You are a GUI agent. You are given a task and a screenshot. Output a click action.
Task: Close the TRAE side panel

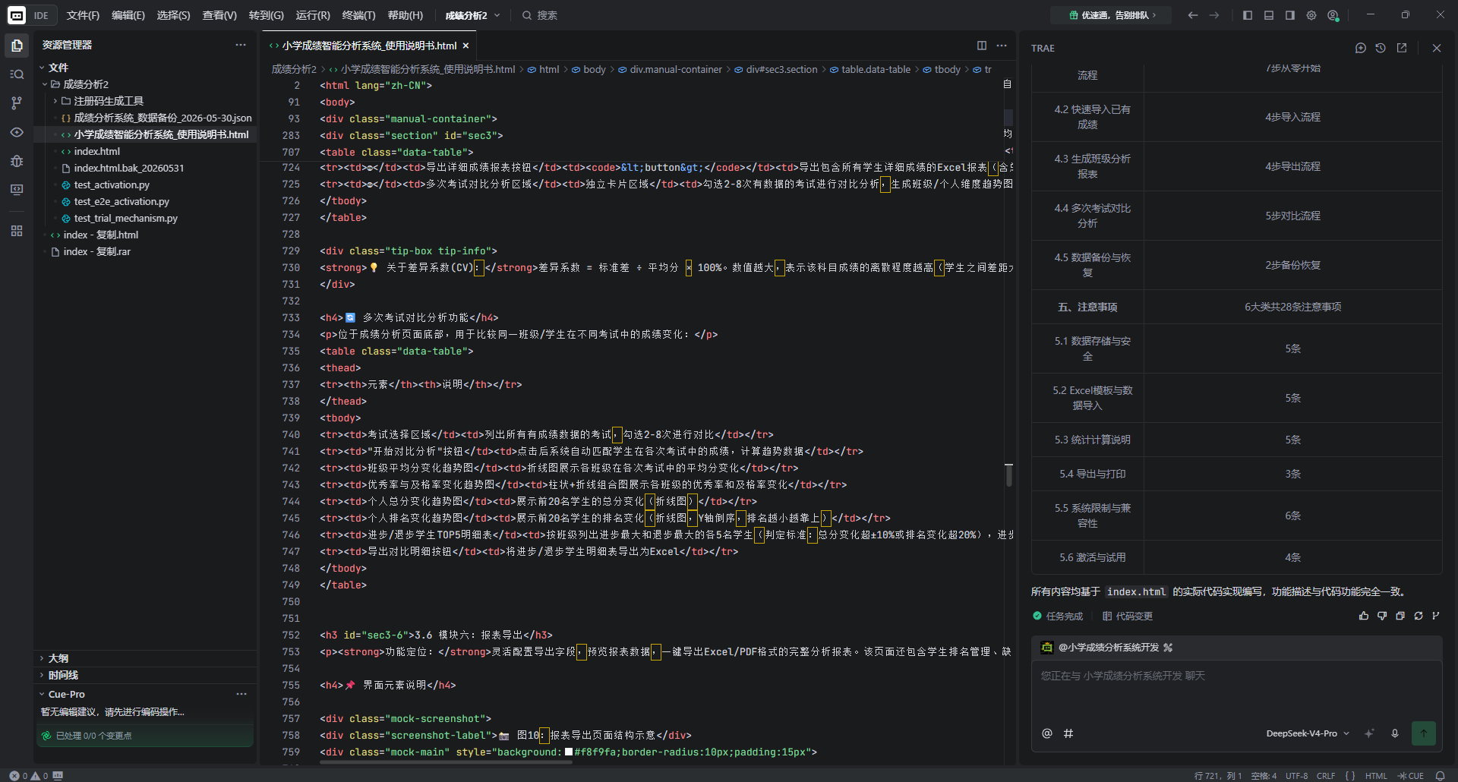pyautogui.click(x=1437, y=48)
